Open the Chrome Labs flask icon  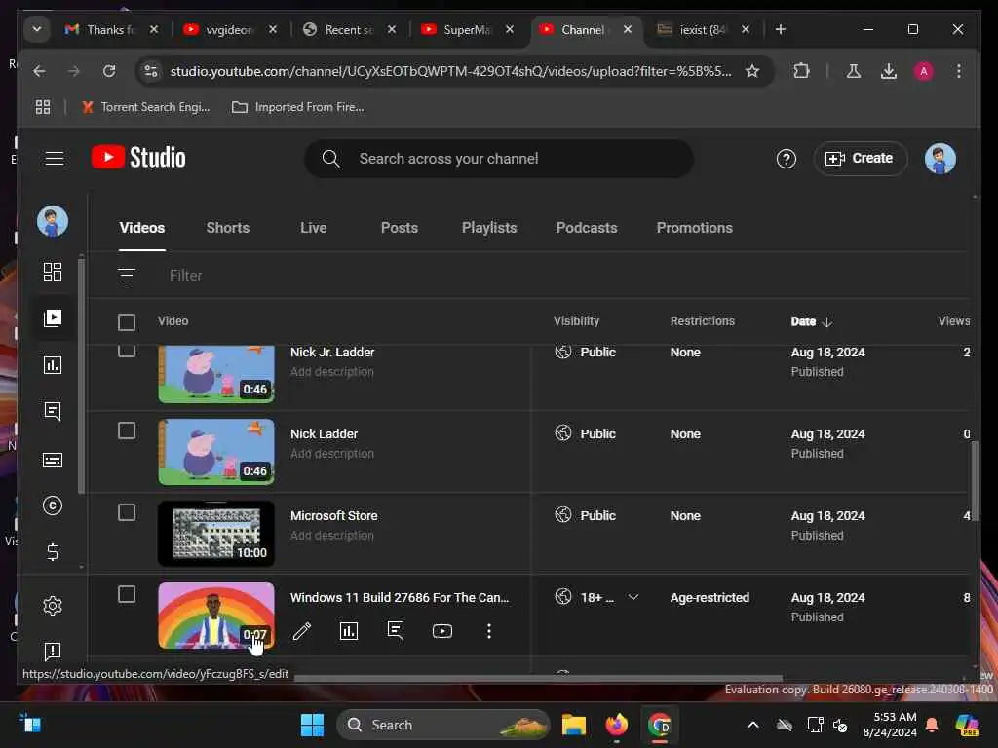(854, 71)
